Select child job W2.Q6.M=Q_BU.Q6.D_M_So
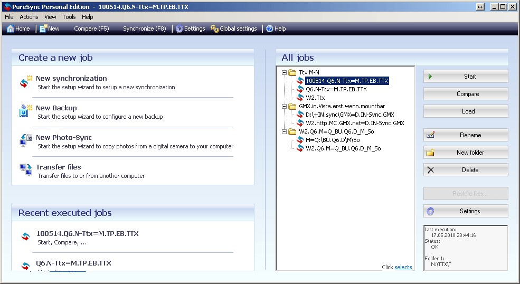Screen dimensions: 520x284 pyautogui.click(x=343, y=148)
